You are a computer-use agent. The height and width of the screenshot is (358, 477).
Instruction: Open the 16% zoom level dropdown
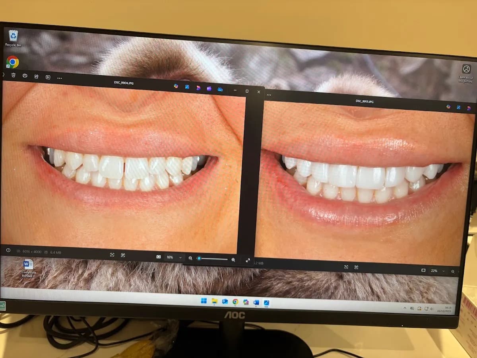[174, 257]
